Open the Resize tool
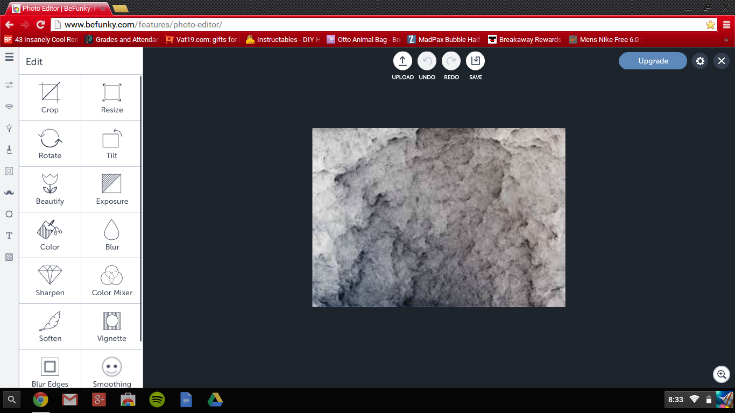Viewport: 735px width, 413px height. 112,98
